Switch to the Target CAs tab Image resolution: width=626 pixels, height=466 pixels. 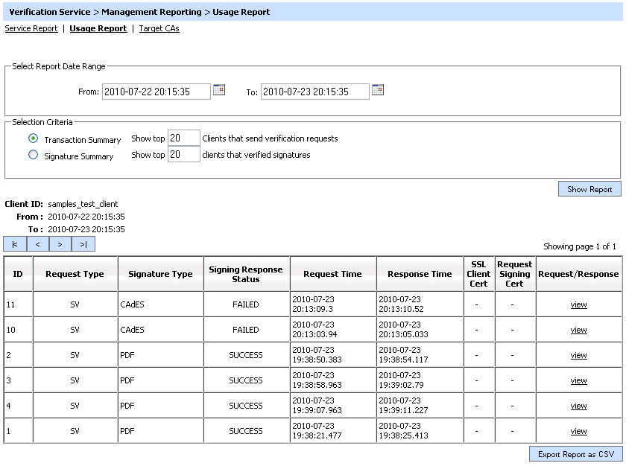(159, 28)
